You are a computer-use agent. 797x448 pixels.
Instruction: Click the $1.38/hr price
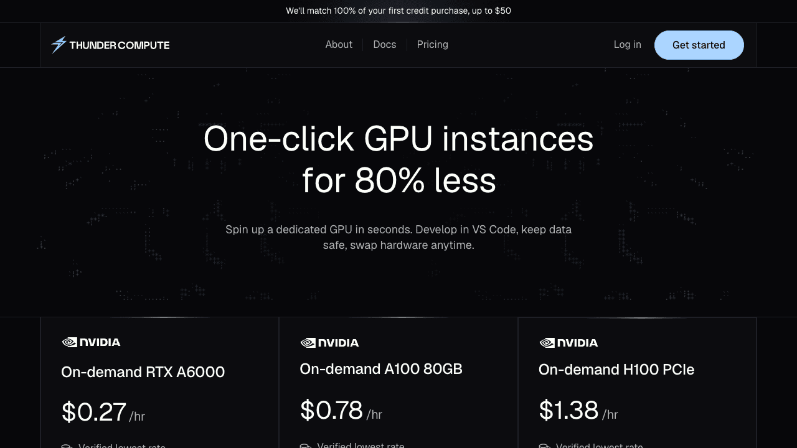click(578, 411)
